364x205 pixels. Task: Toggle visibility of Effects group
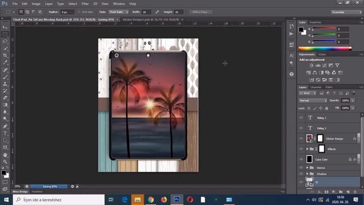301,149
